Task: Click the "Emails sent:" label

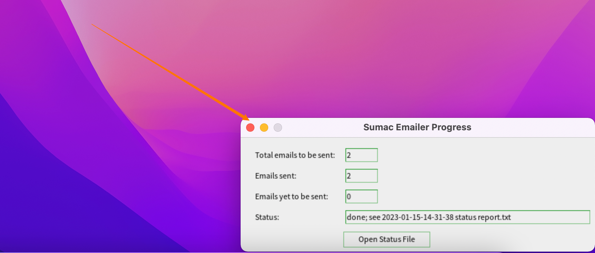Action: point(276,176)
